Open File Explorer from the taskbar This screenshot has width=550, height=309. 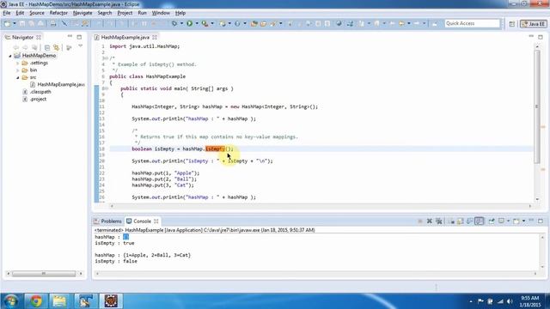tap(59, 300)
